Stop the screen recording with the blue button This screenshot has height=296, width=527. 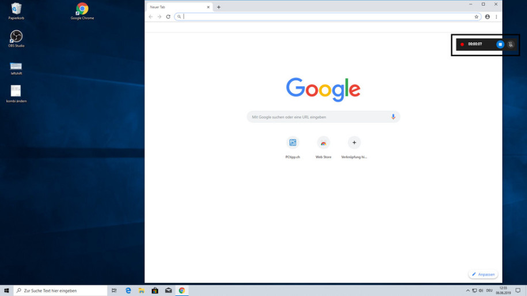pos(500,44)
